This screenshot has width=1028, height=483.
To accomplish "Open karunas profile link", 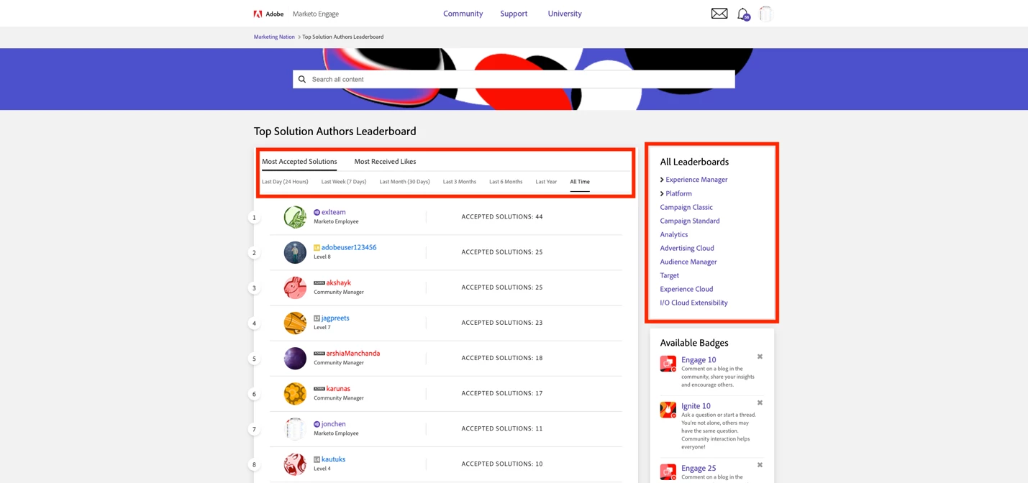I will click(x=338, y=388).
